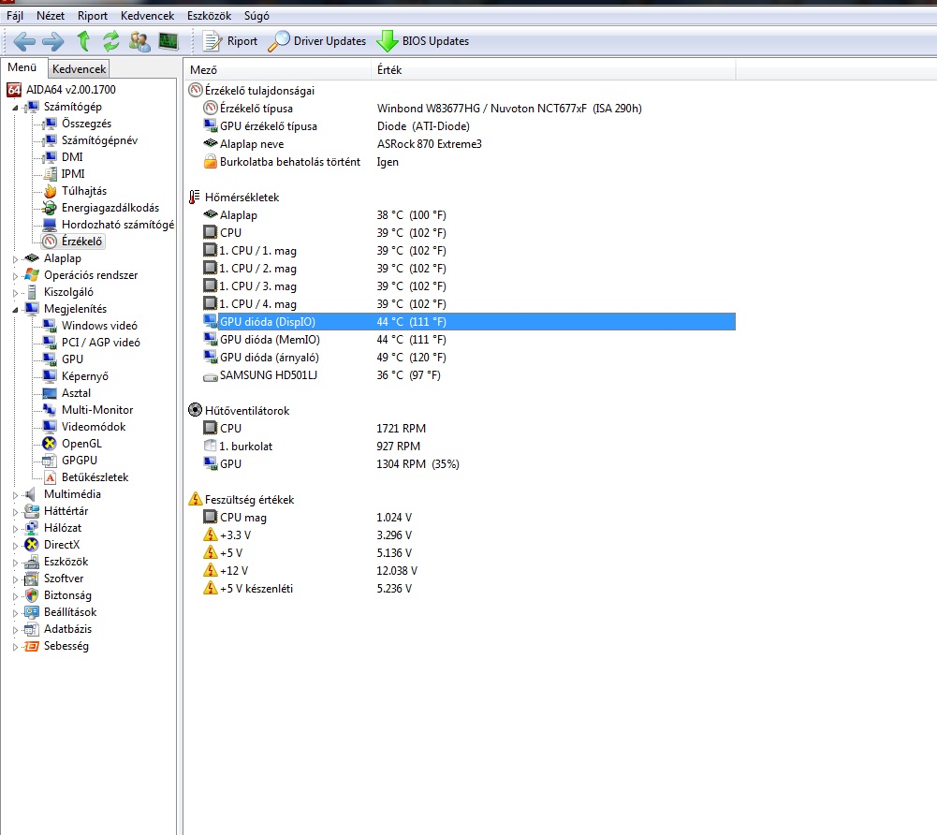
Task: Open the Nézet menu
Action: 51,16
